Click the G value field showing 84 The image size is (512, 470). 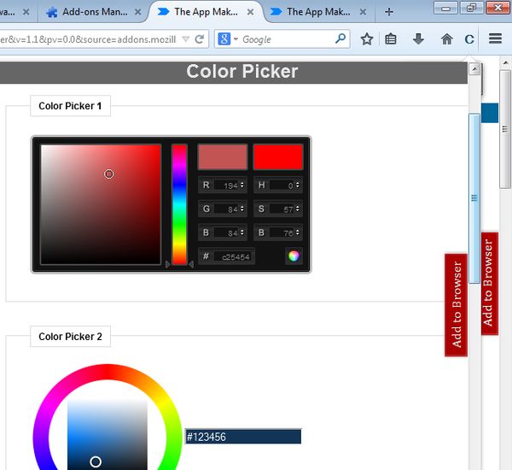pyautogui.click(x=227, y=209)
